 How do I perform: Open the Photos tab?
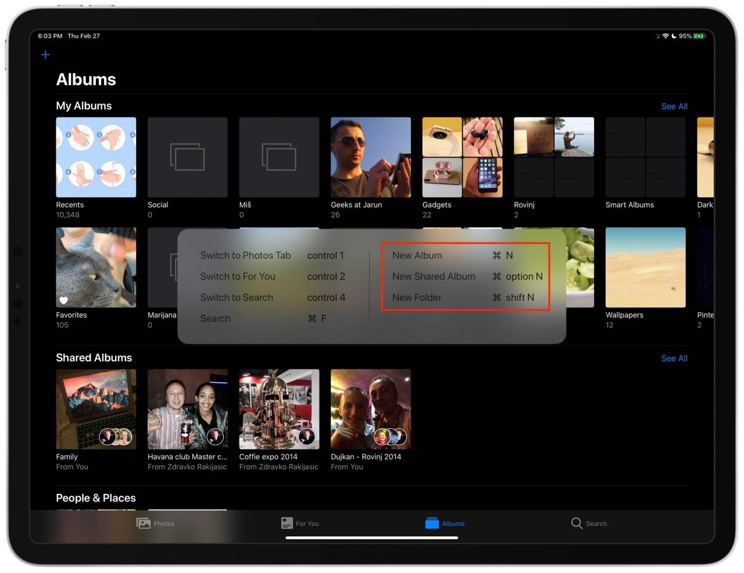[155, 524]
